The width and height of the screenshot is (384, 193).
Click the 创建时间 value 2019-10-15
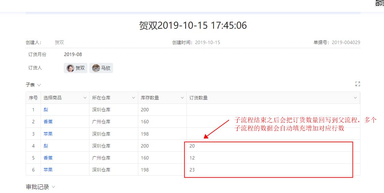point(208,42)
